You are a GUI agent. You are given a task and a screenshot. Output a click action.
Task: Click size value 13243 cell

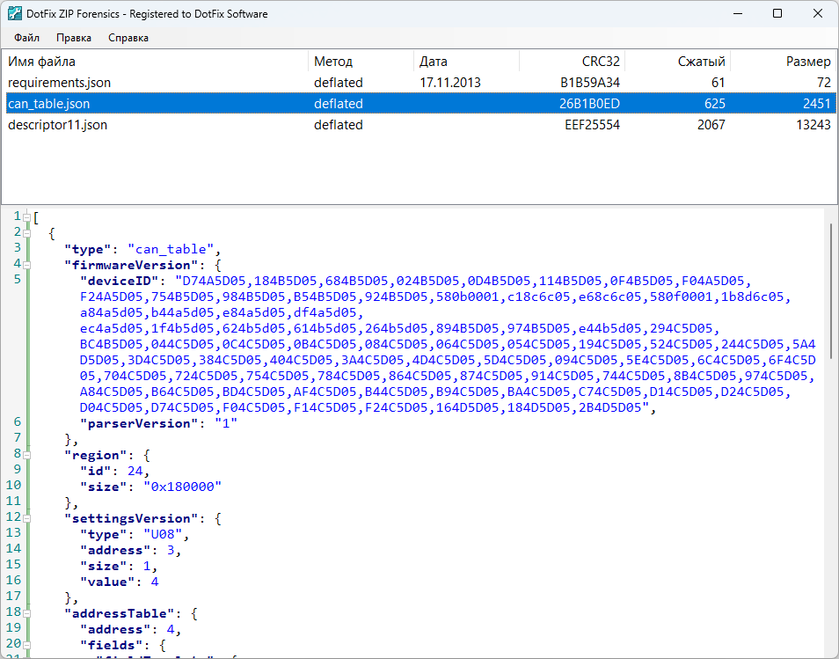pos(813,125)
